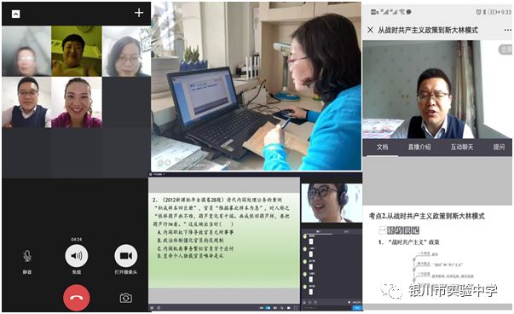Image resolution: width=514 pixels, height=314 pixels.
Task: Toggle speakerphone 免提 button
Action: click(x=77, y=259)
